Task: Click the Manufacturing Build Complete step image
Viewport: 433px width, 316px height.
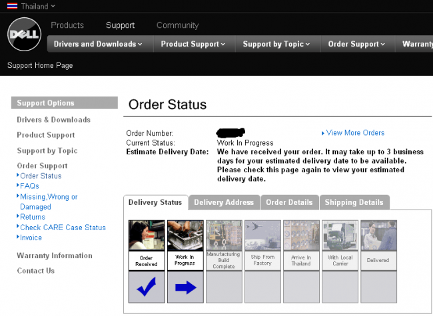Action: coord(224,236)
